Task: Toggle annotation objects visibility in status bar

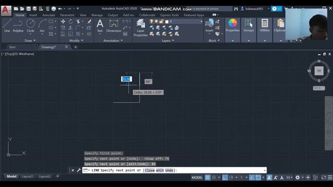Action: coord(269,178)
